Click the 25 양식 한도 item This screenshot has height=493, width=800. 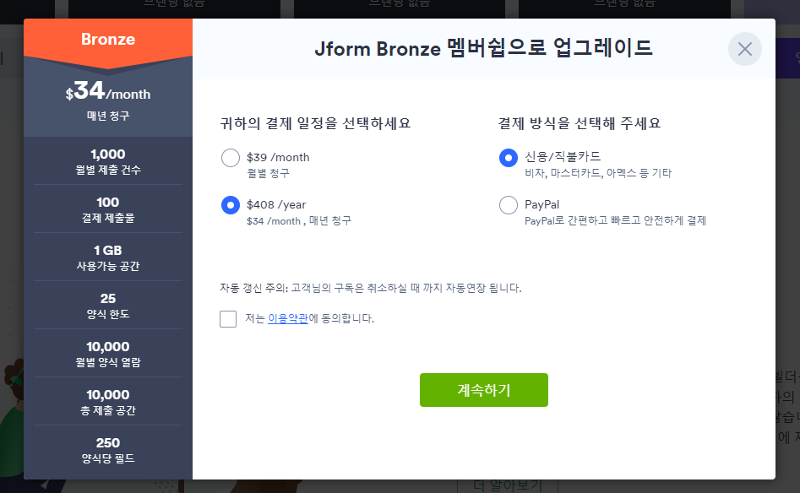click(108, 306)
